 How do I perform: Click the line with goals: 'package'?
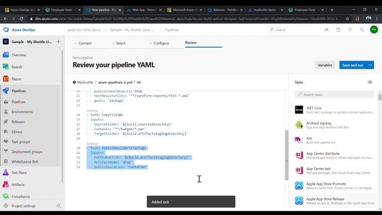pos(109,100)
